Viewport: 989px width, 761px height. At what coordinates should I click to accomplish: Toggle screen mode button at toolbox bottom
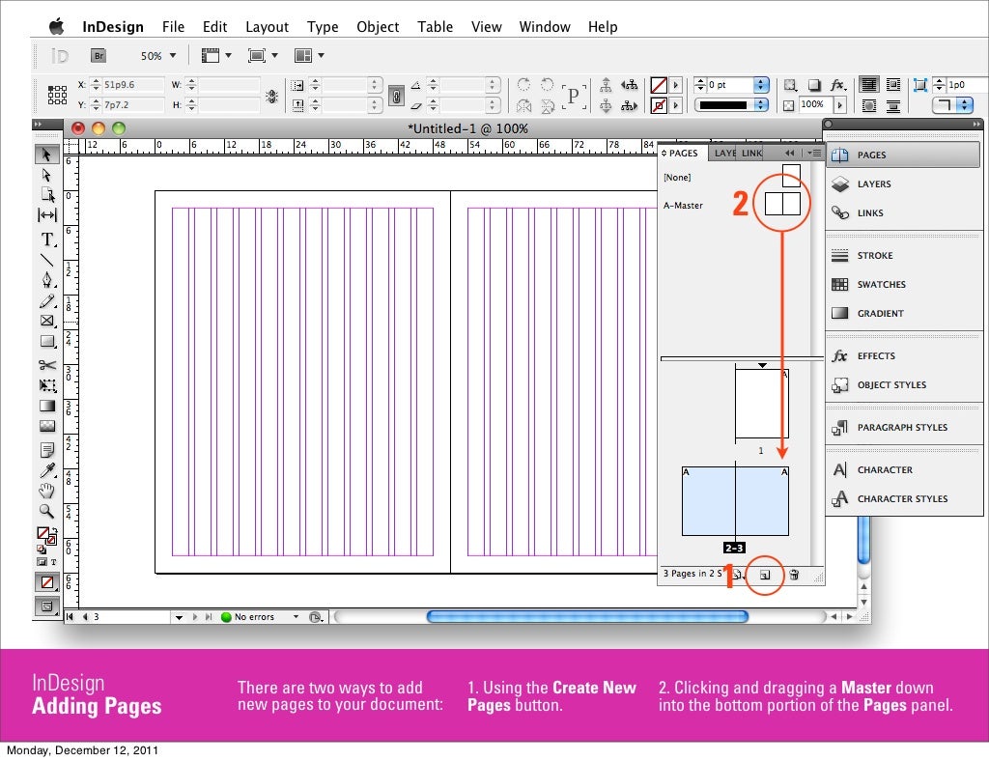(x=47, y=606)
